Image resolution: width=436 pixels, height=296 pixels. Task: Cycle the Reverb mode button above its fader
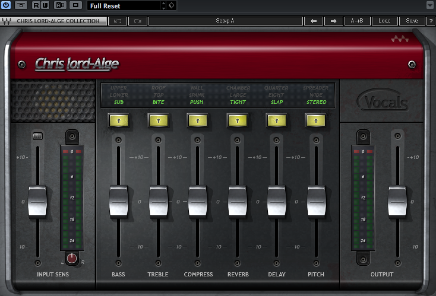tap(237, 120)
